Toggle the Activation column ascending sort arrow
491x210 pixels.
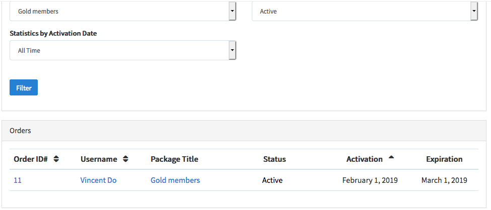click(x=391, y=158)
